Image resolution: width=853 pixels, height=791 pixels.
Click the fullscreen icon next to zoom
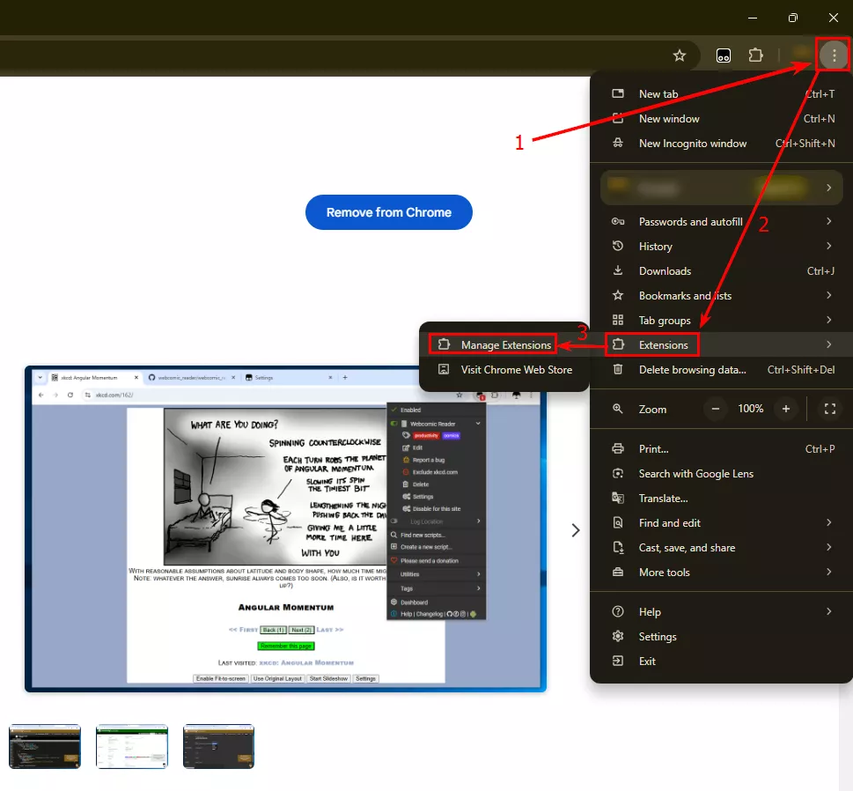pos(829,409)
